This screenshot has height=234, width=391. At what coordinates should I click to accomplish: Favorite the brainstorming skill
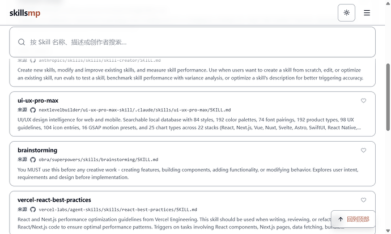(363, 150)
